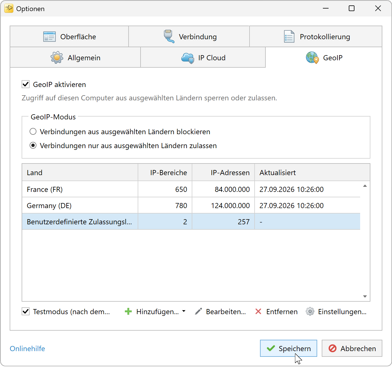Select the France (FR) row
The height and width of the screenshot is (373, 392).
(x=191, y=189)
